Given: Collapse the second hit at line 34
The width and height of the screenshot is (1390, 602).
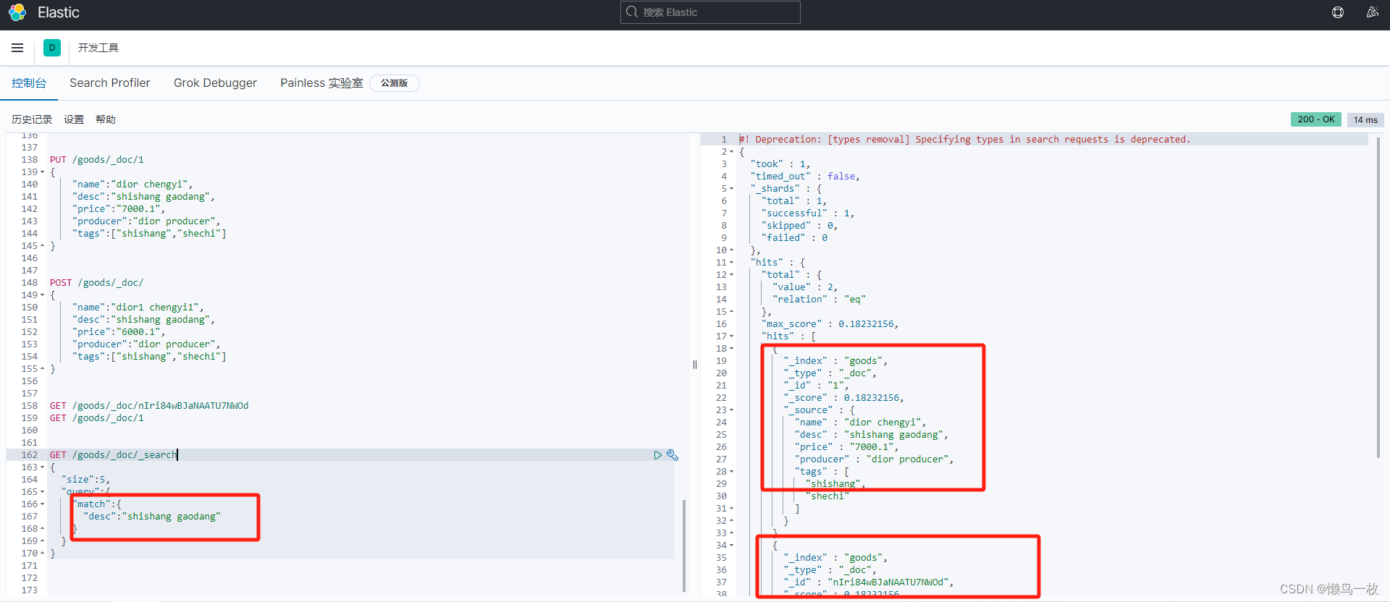Looking at the screenshot, I should pyautogui.click(x=731, y=546).
